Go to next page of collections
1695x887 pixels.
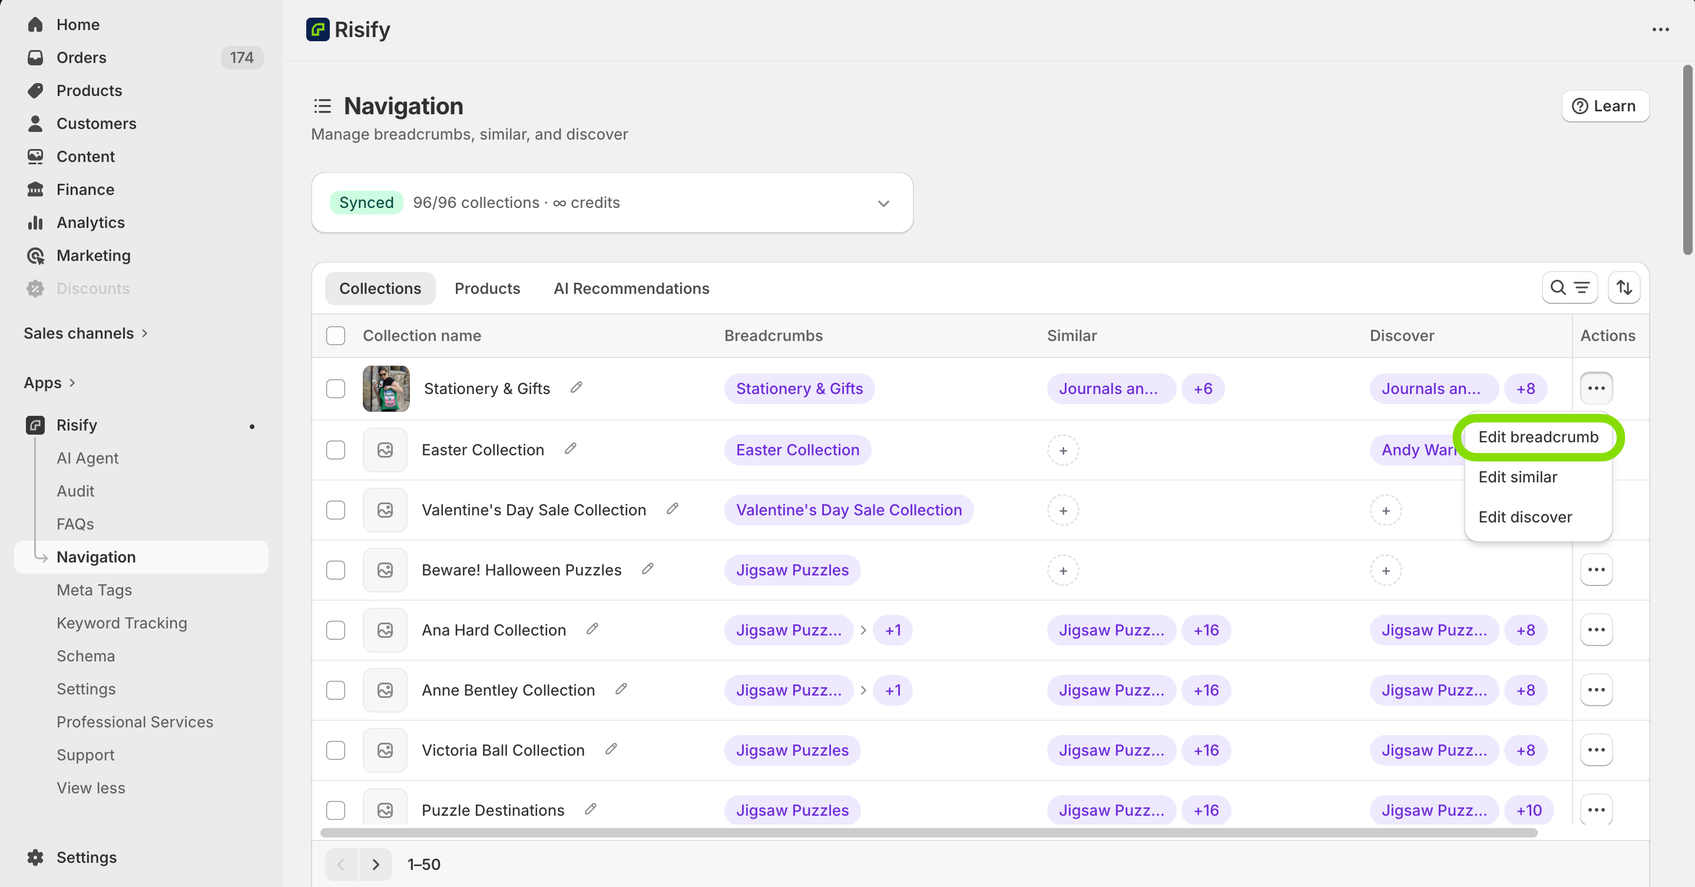[375, 864]
